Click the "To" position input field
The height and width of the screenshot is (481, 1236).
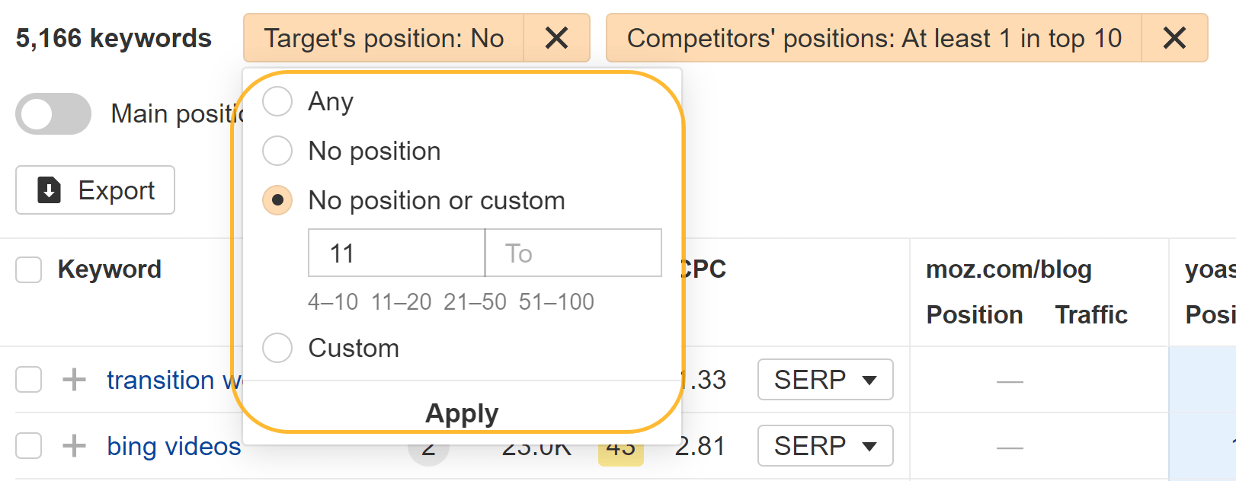[573, 253]
